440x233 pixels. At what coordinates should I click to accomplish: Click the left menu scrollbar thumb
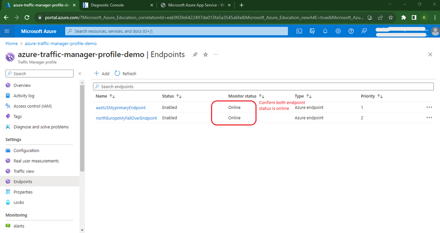[82, 128]
